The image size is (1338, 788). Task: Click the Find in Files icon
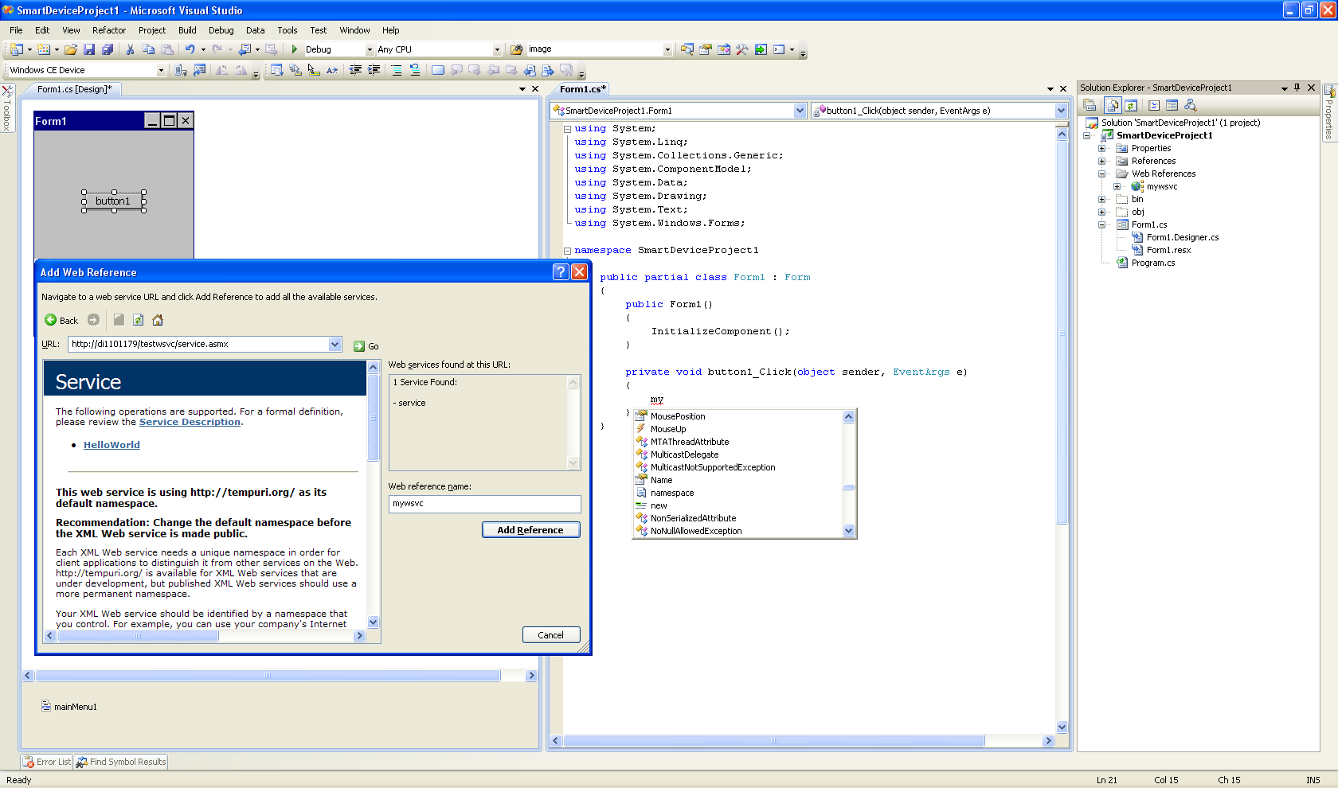click(517, 49)
